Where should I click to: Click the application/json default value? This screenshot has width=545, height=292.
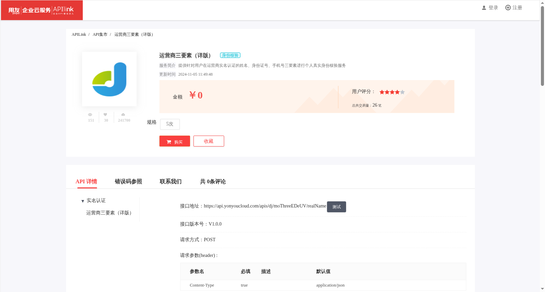pos(330,285)
